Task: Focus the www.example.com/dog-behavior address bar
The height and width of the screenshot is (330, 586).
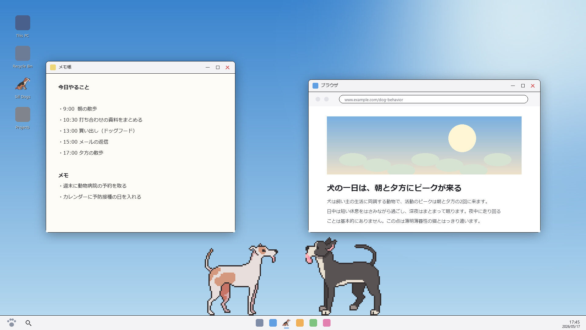Action: 433,99
